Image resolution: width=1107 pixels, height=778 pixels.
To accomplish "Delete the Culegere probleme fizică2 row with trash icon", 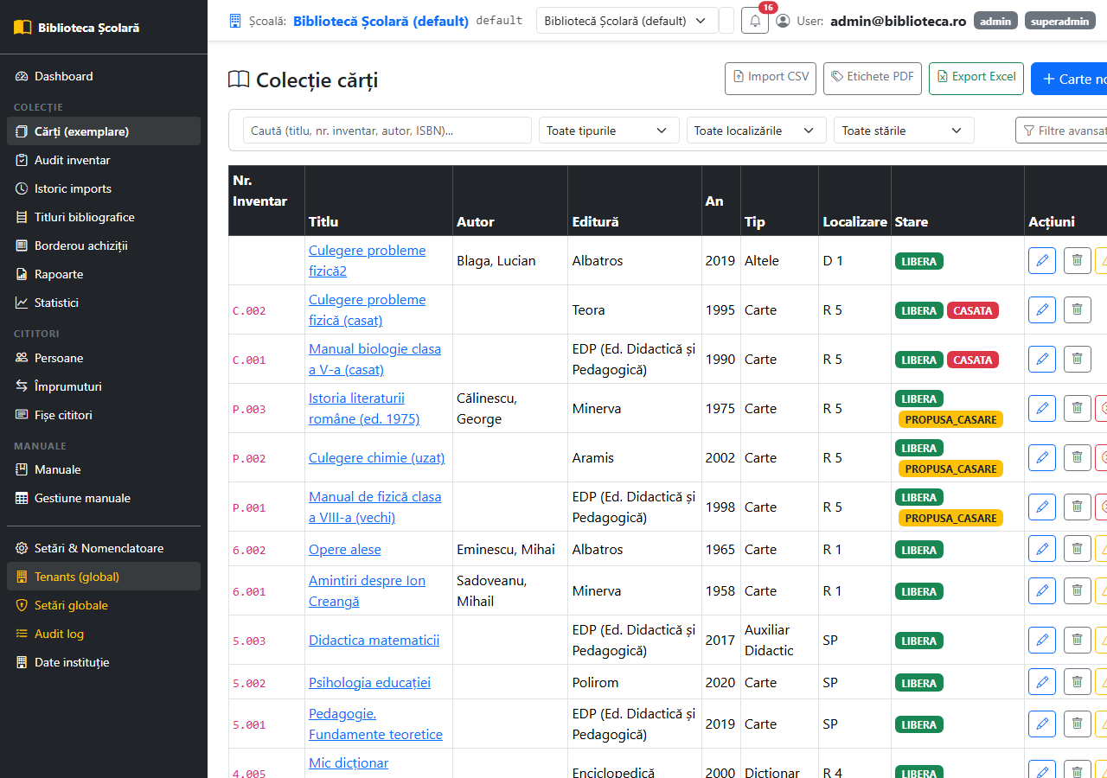I will click(x=1077, y=260).
